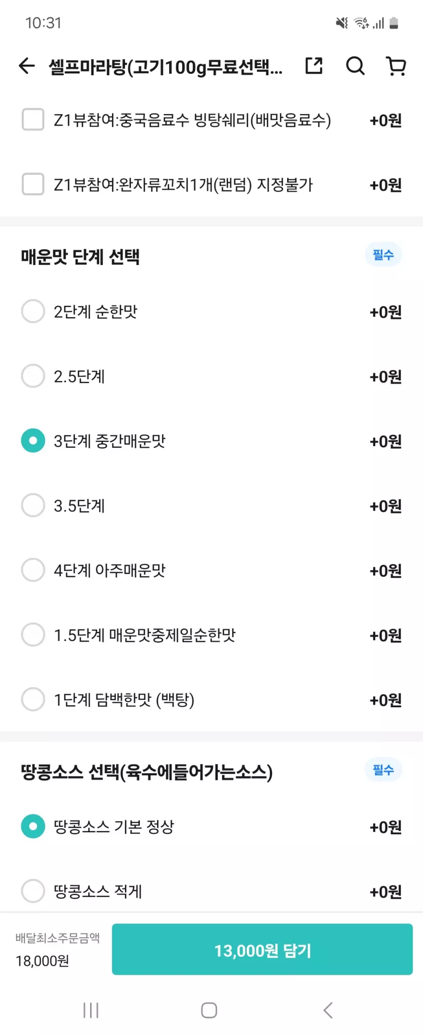Tap the share icon in the header
The height and width of the screenshot is (1035, 423).
(314, 66)
